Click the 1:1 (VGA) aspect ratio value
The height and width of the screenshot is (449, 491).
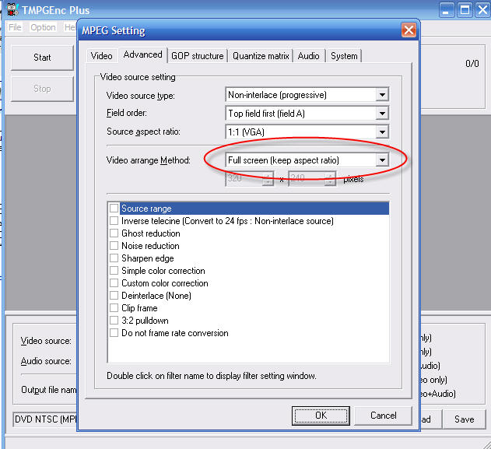pyautogui.click(x=246, y=132)
